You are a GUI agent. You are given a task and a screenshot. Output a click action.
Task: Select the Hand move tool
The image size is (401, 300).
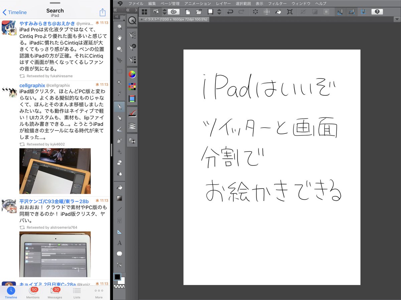point(120,38)
